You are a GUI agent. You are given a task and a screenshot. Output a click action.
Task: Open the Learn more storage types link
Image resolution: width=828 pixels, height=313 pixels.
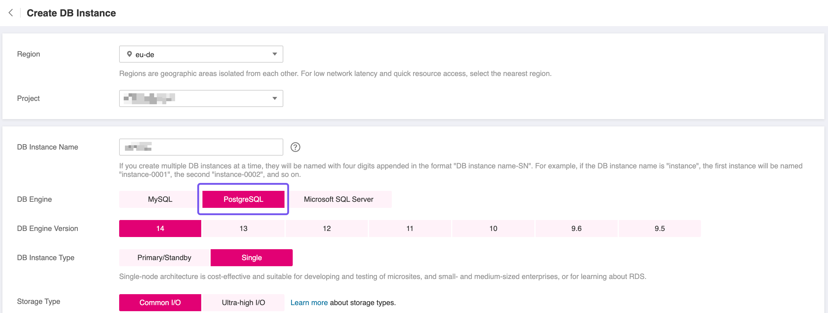click(x=309, y=302)
